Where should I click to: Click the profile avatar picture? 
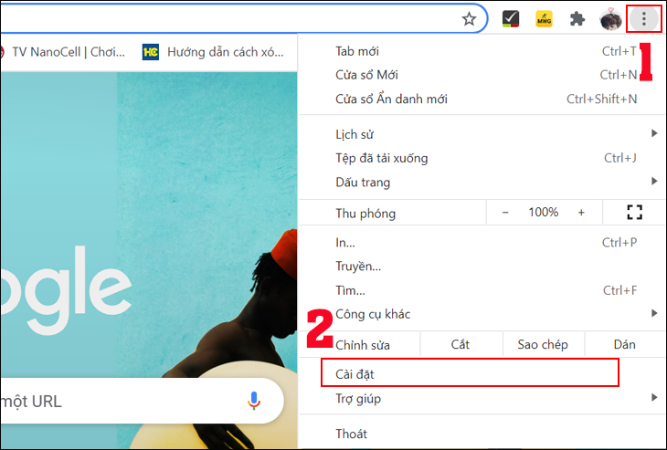pos(610,19)
